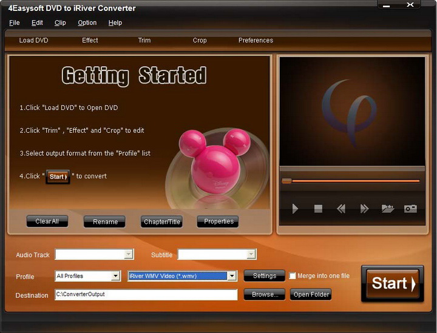Click the Destination path field

[x=146, y=295]
